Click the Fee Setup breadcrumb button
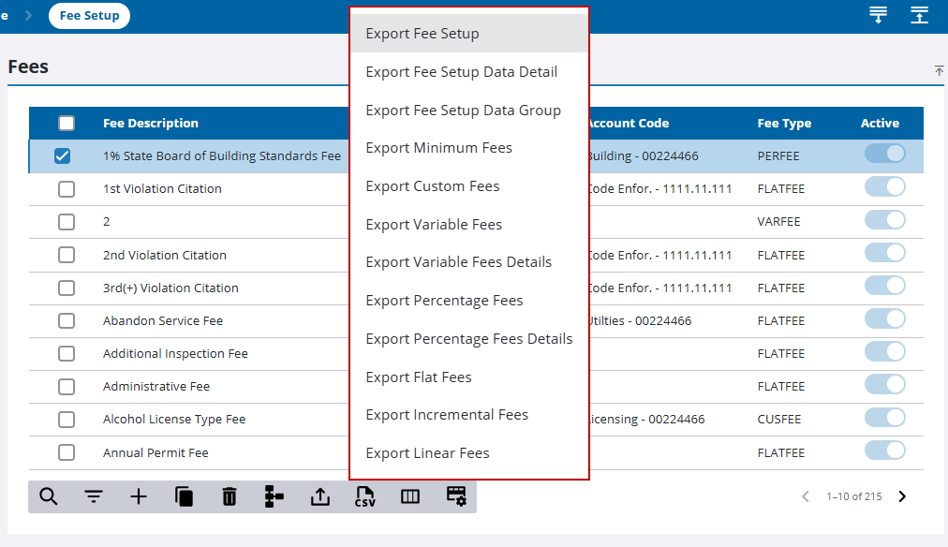Viewport: 948px width, 547px height. [x=89, y=16]
